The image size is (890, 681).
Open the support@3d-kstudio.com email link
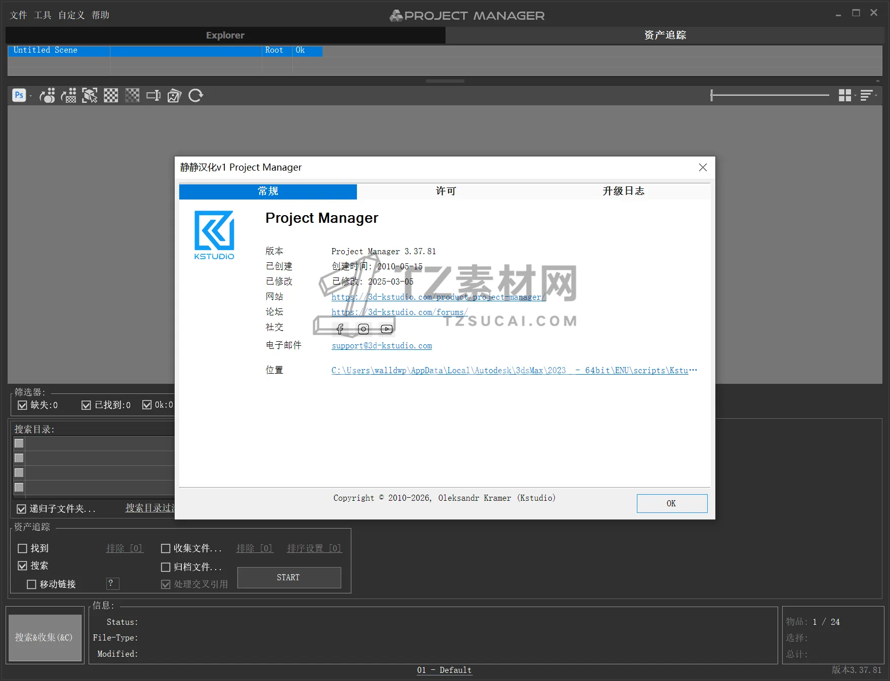(381, 346)
